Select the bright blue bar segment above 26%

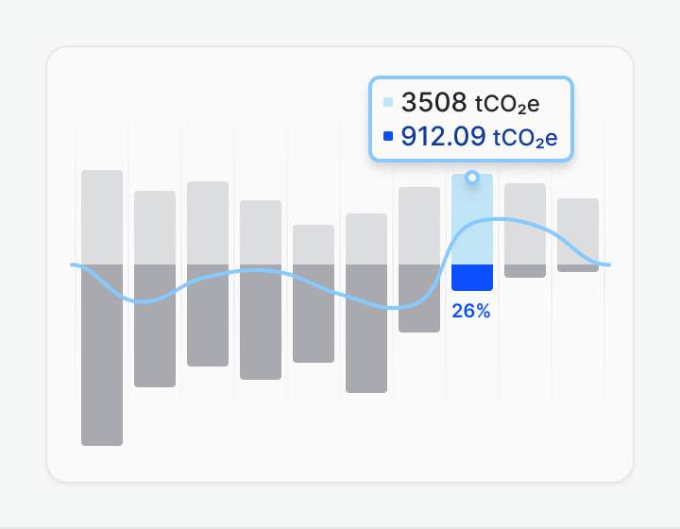[x=472, y=278]
